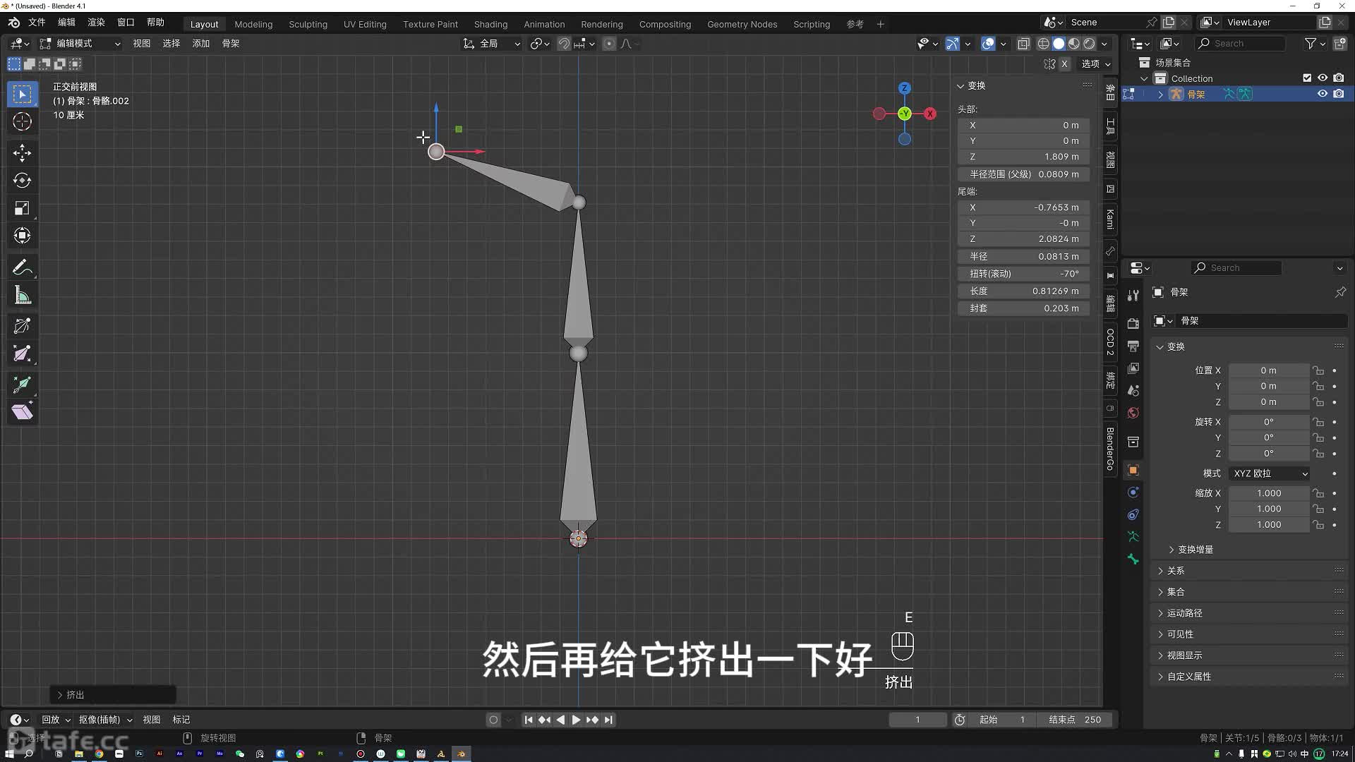Screen dimensions: 1355x762
Task: Open the 选项 options dropdown
Action: click(x=1095, y=64)
